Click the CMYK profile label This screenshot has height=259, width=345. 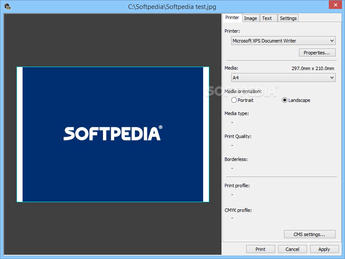(238, 210)
